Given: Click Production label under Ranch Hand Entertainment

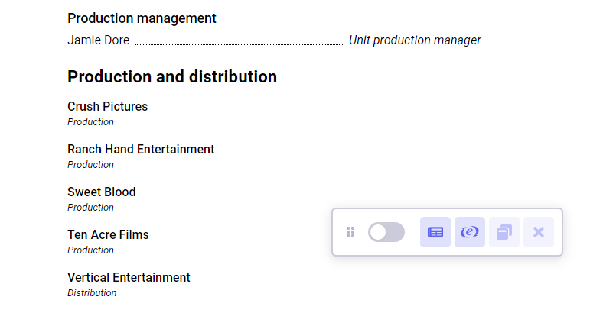Looking at the screenshot, I should pos(91,165).
